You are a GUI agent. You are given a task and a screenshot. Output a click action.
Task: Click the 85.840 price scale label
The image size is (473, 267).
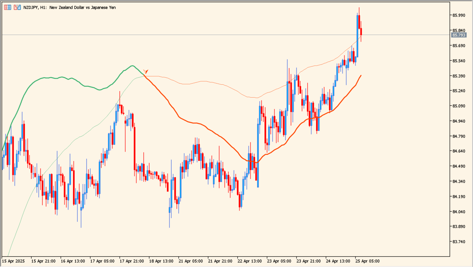459,30
